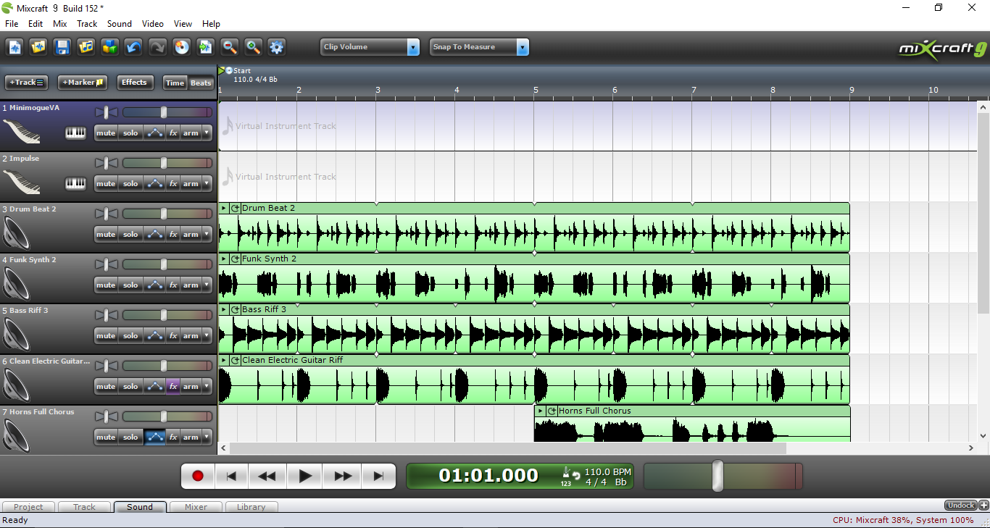990x528 pixels.
Task: Mute the MinimogueVA track
Action: click(106, 133)
